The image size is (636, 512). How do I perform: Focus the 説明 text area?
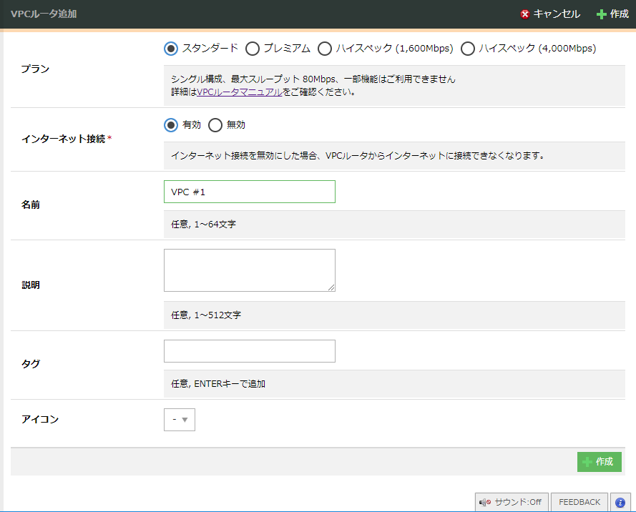[x=249, y=270]
